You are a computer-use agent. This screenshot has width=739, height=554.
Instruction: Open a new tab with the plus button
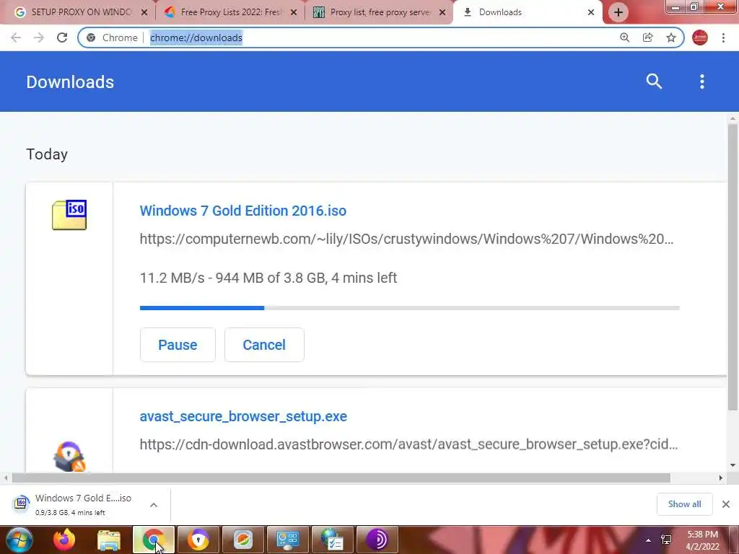coord(618,12)
